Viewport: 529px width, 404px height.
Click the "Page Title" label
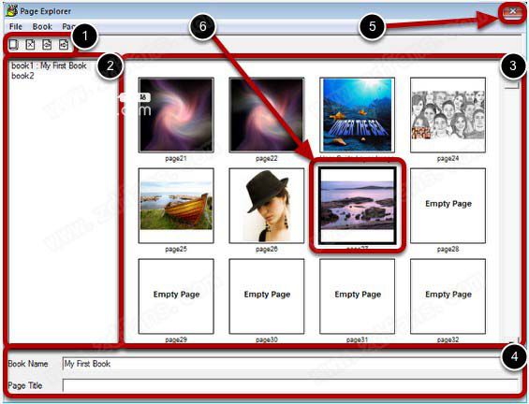pos(25,385)
